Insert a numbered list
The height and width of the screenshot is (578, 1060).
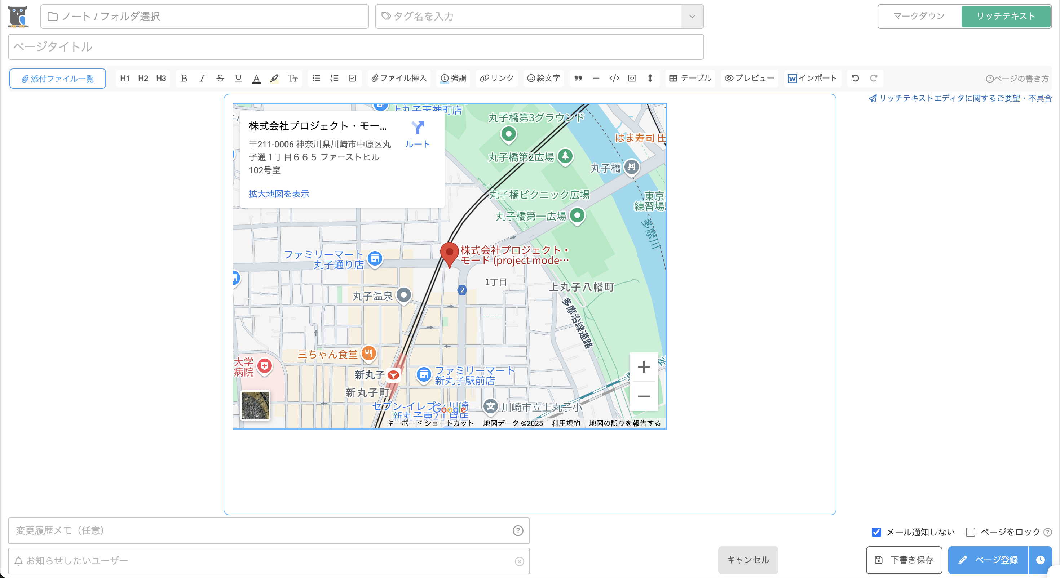(x=334, y=78)
